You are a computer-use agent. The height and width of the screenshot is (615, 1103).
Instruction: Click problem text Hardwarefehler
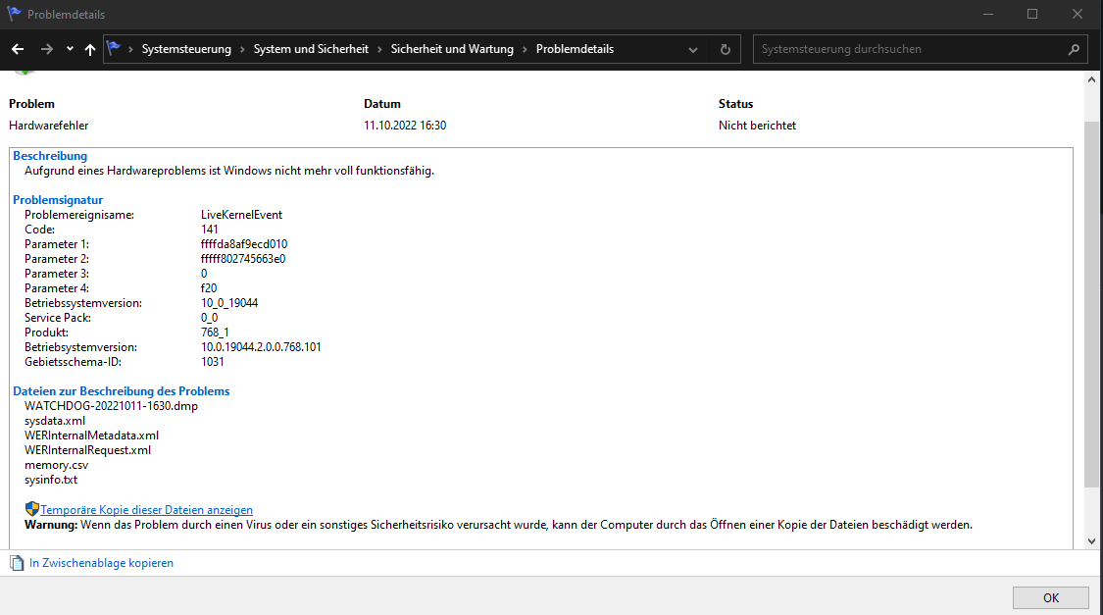pyautogui.click(x=49, y=126)
